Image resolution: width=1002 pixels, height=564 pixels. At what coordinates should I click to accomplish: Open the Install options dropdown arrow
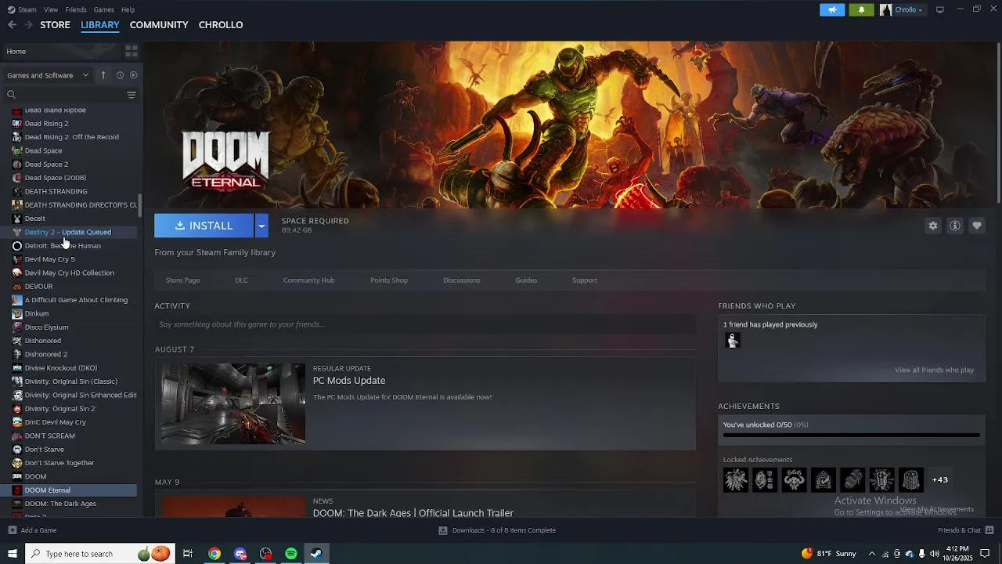pyautogui.click(x=261, y=226)
